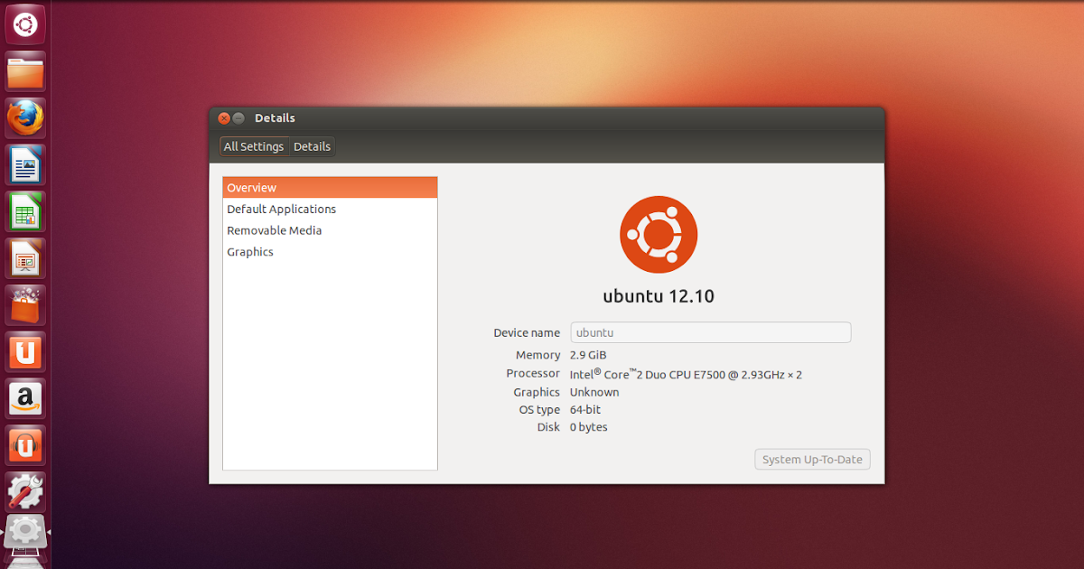Select Graphics in sidebar list
The width and height of the screenshot is (1084, 569).
(330, 252)
